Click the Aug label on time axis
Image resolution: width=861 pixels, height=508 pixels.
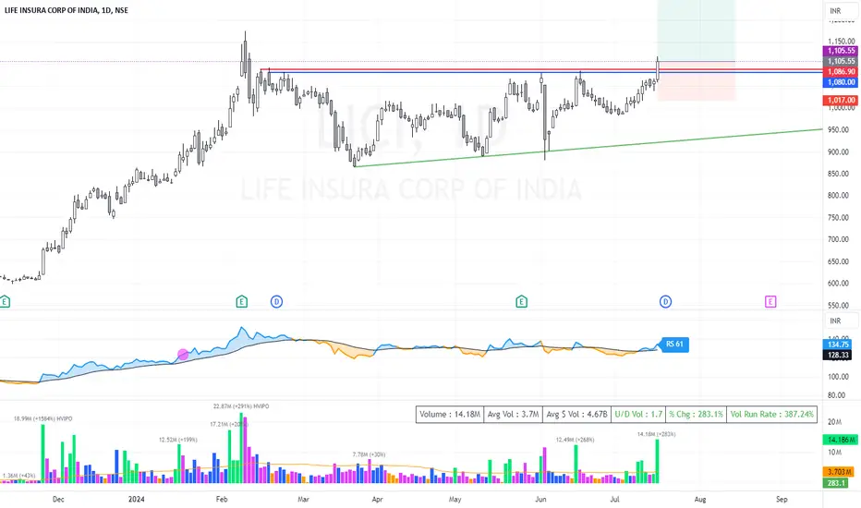[700, 499]
